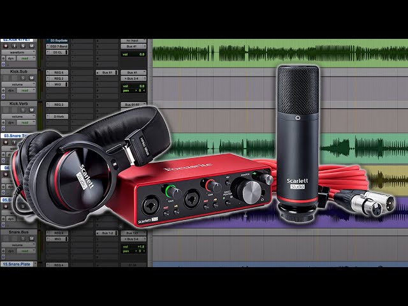Open Bus 41 output selector on Kick 47FET
The width and height of the screenshot is (408, 306).
(133, 47)
